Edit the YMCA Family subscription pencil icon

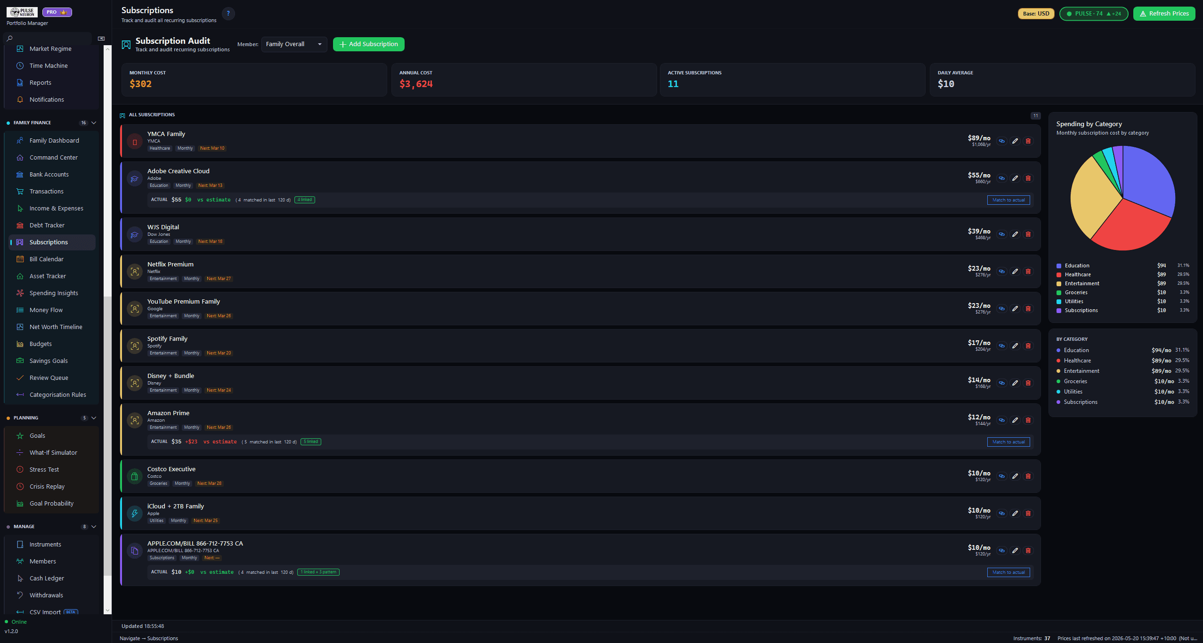click(1015, 141)
